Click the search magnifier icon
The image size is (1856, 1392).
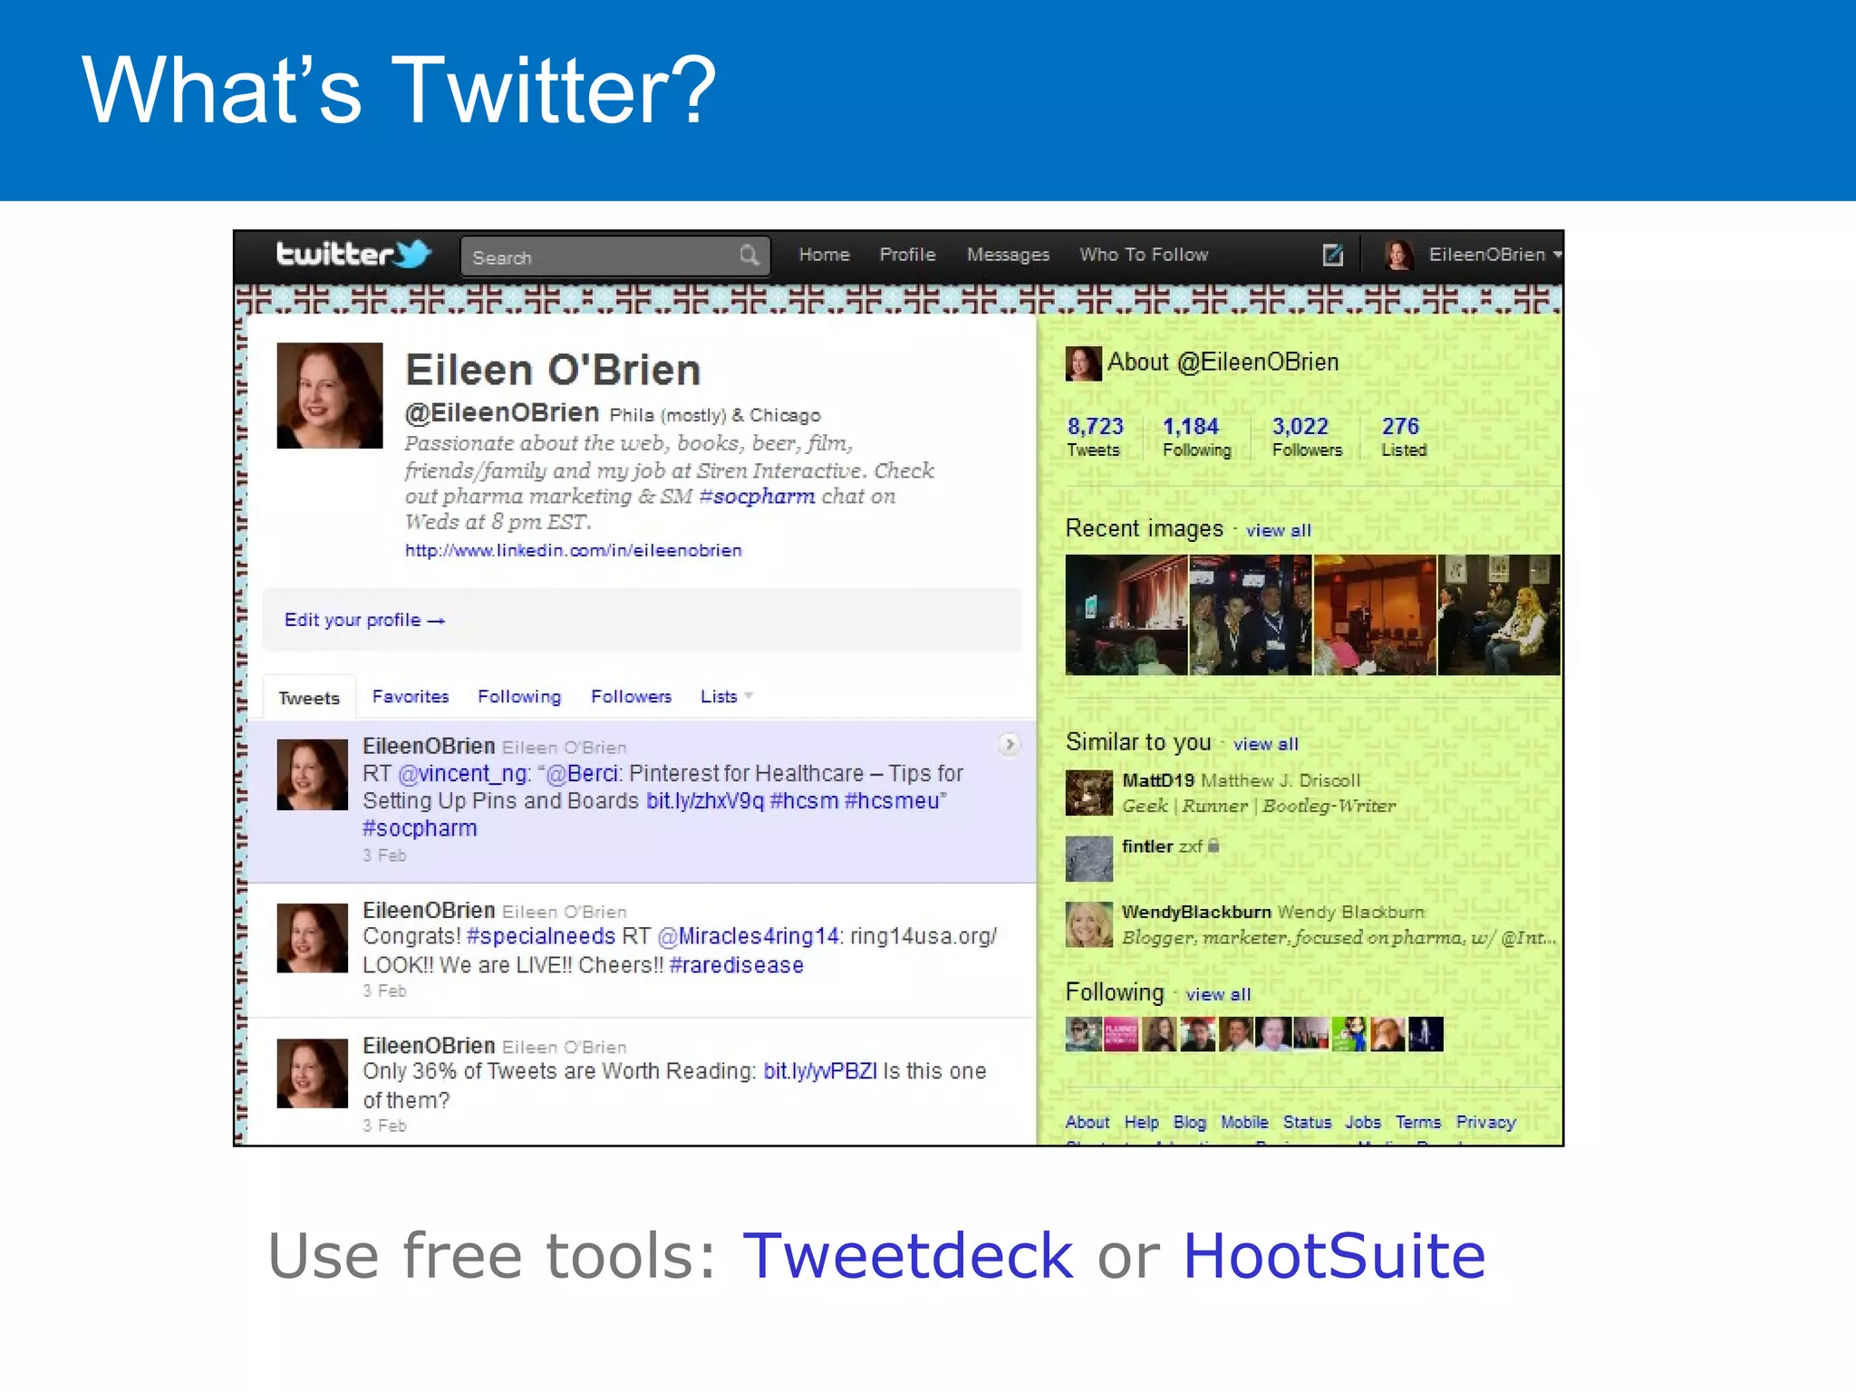[749, 256]
